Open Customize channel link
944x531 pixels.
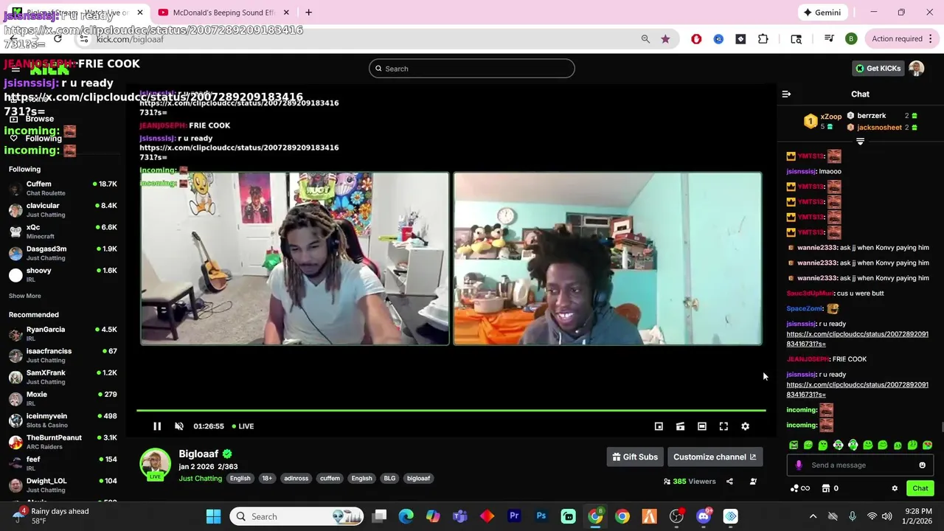coord(714,457)
